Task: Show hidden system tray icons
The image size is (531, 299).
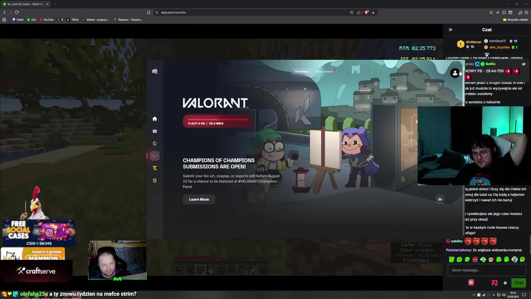Action: pos(474,295)
